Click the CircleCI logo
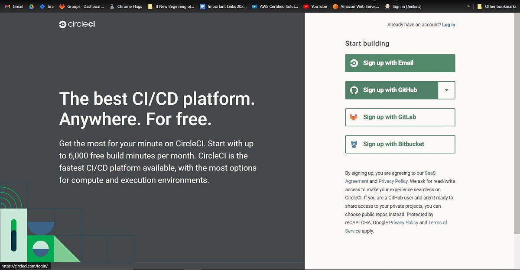The height and width of the screenshot is (270, 520). tap(77, 25)
